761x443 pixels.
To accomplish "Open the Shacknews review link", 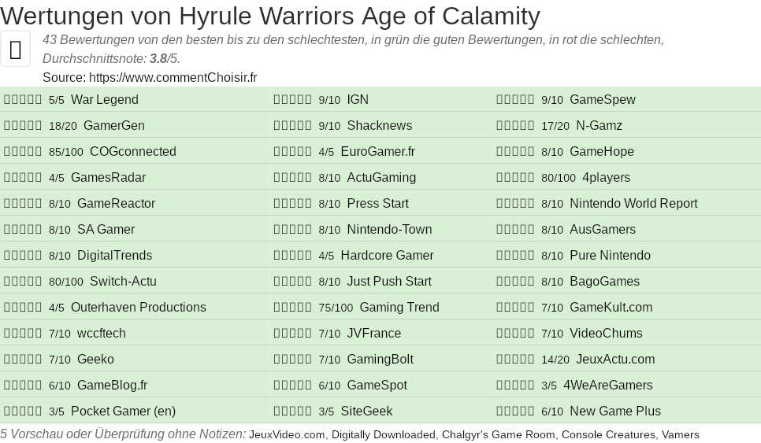I will coord(379,126).
